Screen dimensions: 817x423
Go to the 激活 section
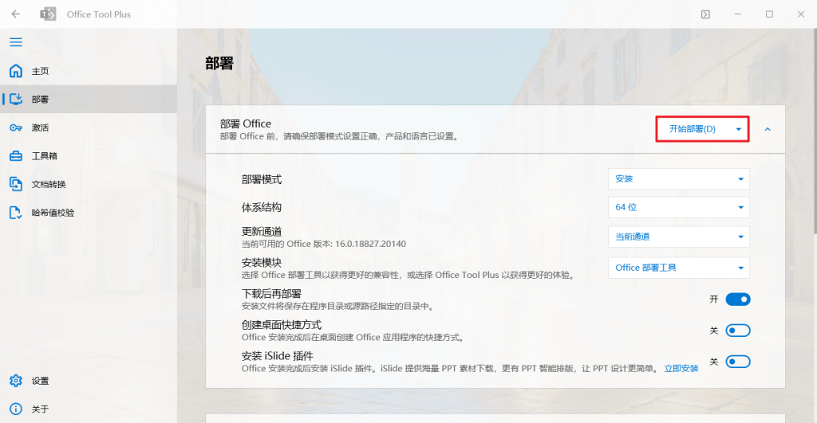(x=89, y=127)
